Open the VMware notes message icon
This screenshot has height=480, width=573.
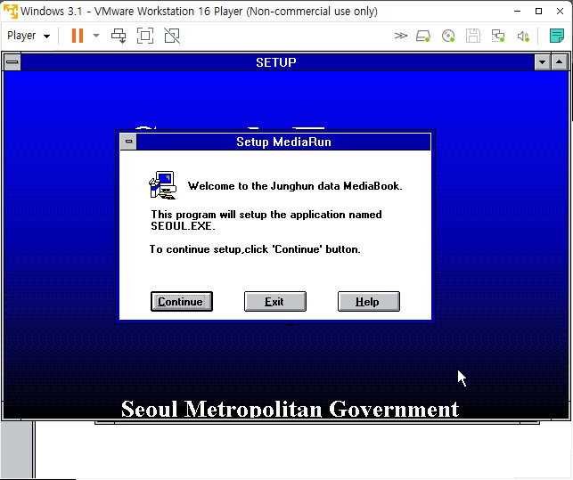pos(557,36)
